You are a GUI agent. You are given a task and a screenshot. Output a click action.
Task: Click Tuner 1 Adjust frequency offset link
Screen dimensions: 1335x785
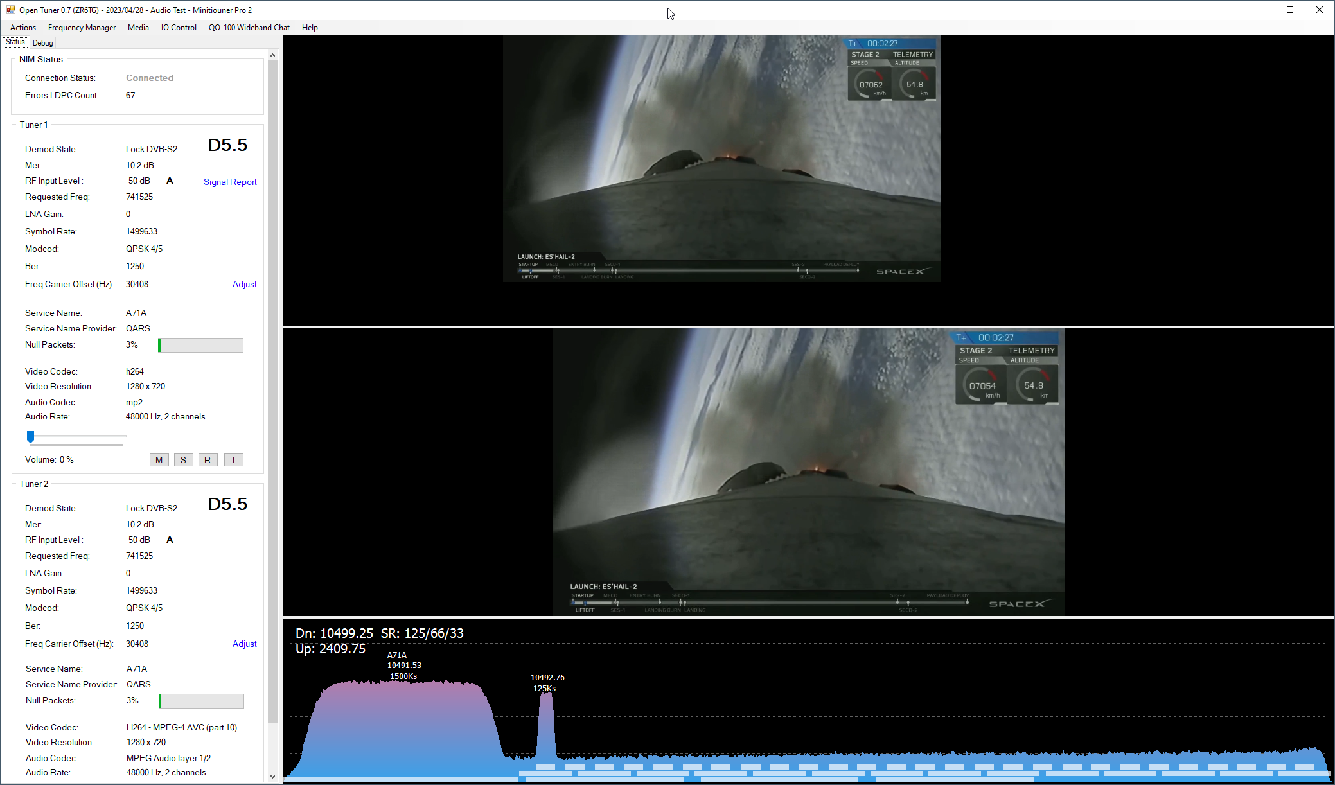tap(244, 285)
